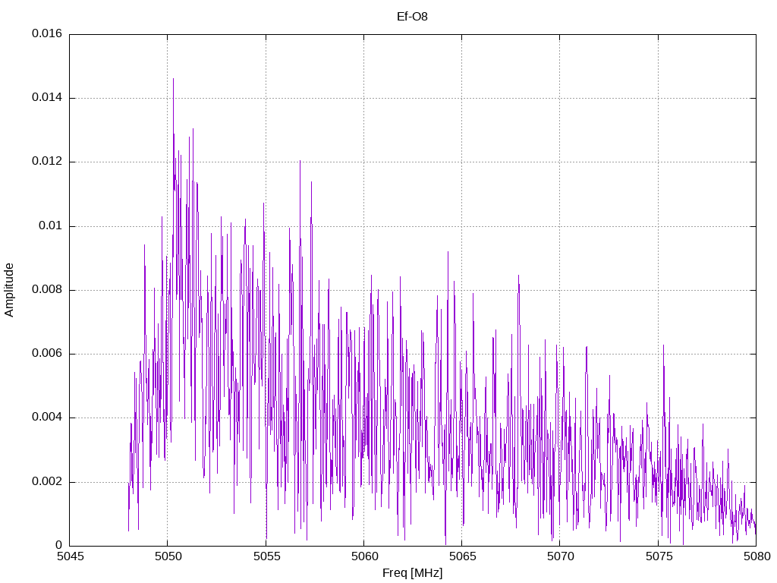Screen dimensions: 777x583
Task: Click the y-axis tick label 0.008
Action: click(47, 289)
